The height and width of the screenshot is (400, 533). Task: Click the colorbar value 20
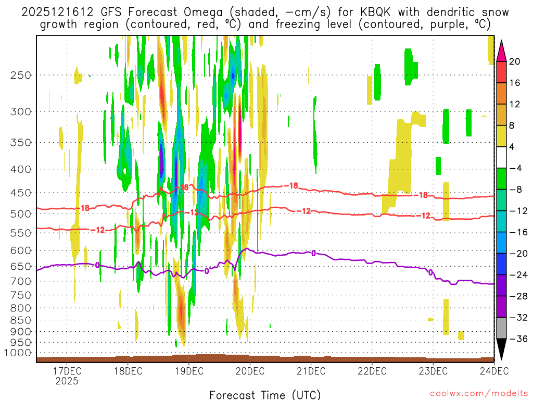coord(515,61)
